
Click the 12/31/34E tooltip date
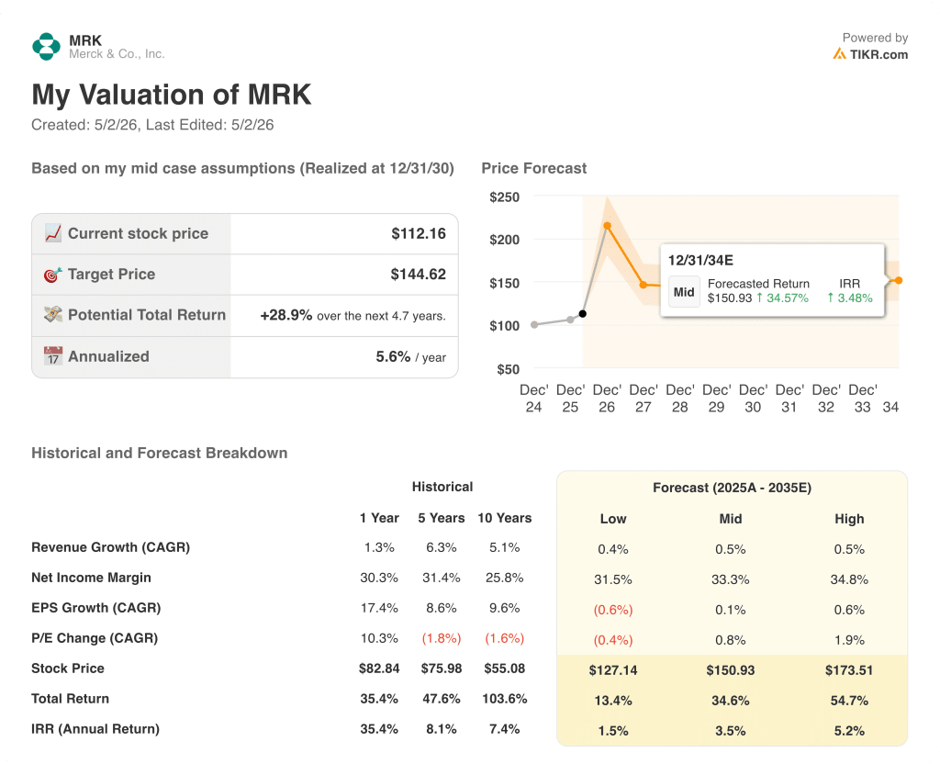coord(700,260)
